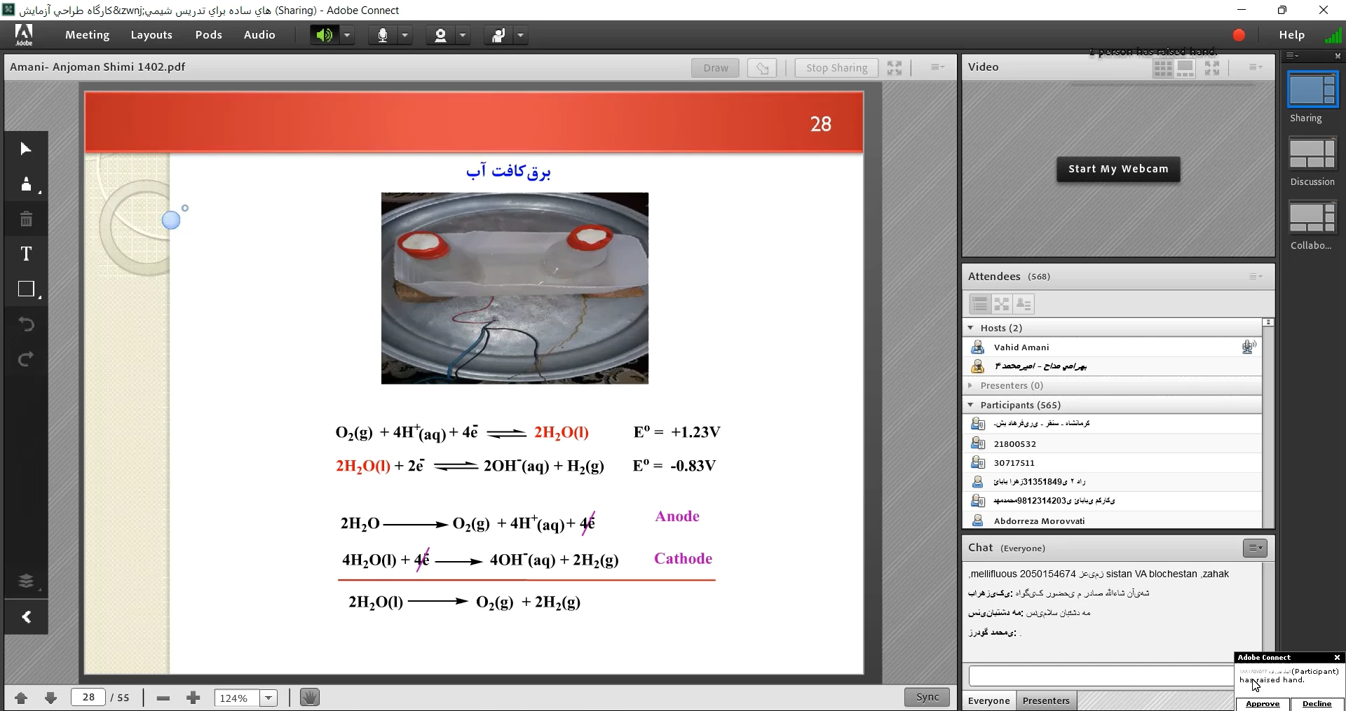Select the marker highlighter tool
This screenshot has width=1346, height=711.
tap(26, 184)
